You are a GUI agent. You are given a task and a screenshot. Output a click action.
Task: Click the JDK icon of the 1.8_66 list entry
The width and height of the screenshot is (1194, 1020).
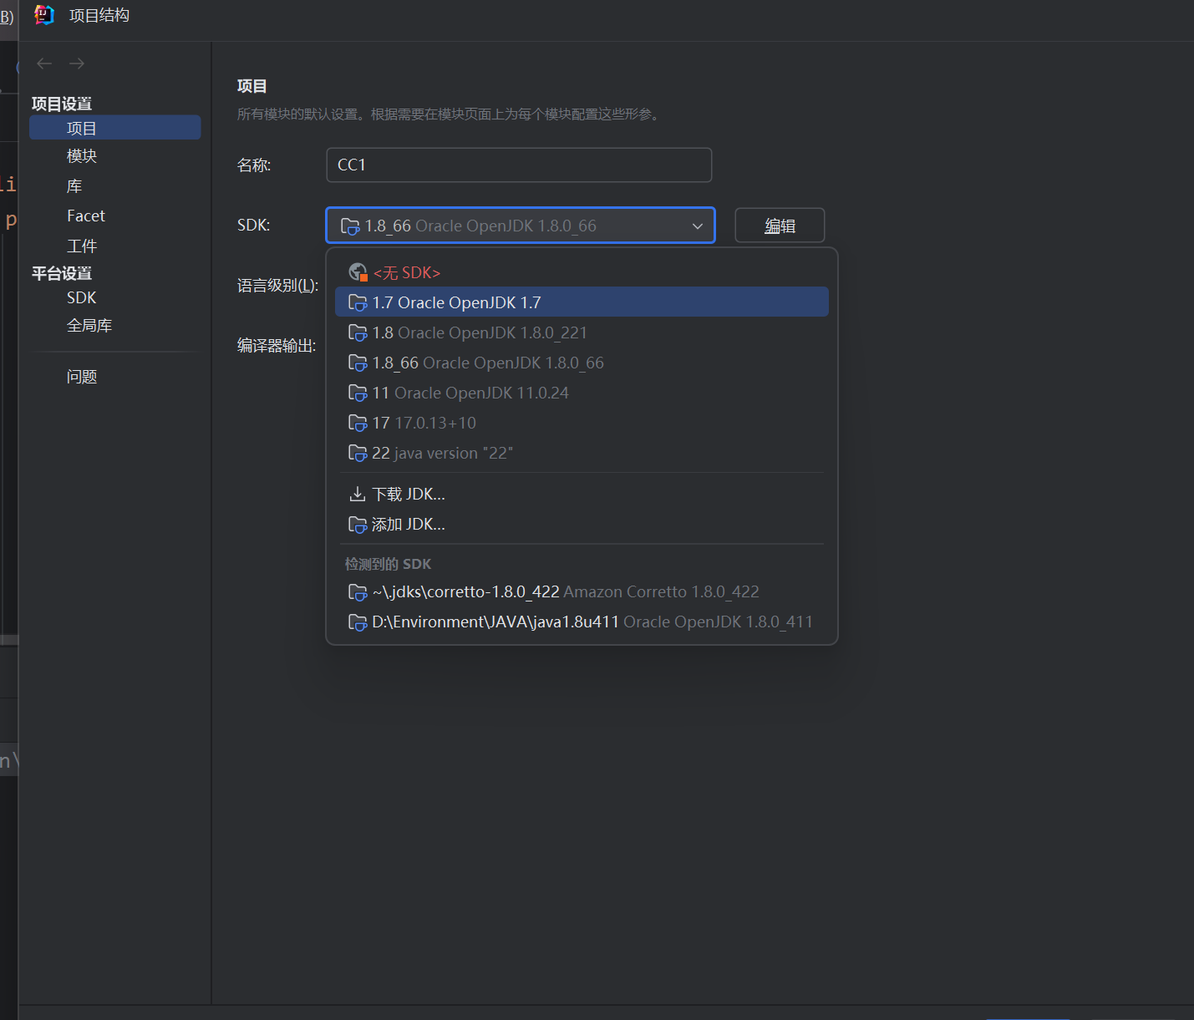(x=358, y=363)
